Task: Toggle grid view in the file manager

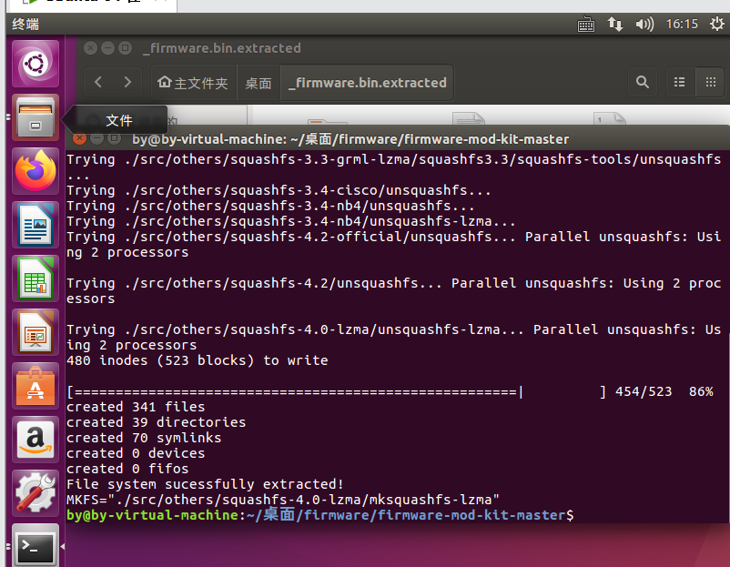Action: [710, 82]
